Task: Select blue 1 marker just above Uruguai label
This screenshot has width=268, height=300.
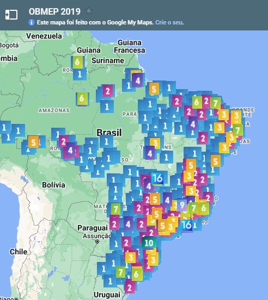Action: click(110, 281)
